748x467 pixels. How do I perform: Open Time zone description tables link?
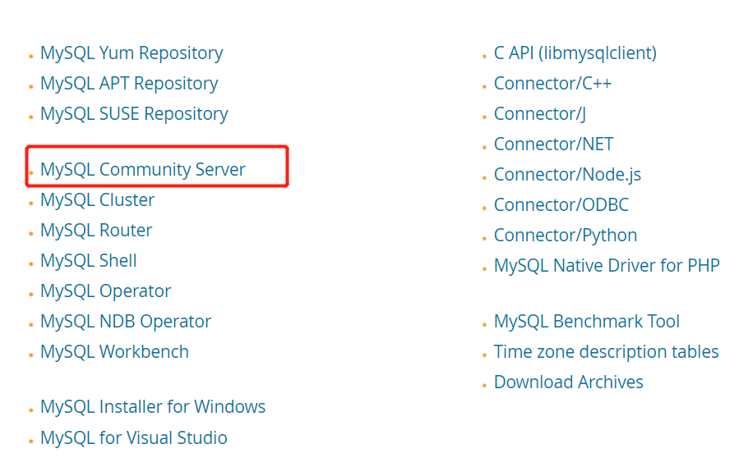coord(606,352)
